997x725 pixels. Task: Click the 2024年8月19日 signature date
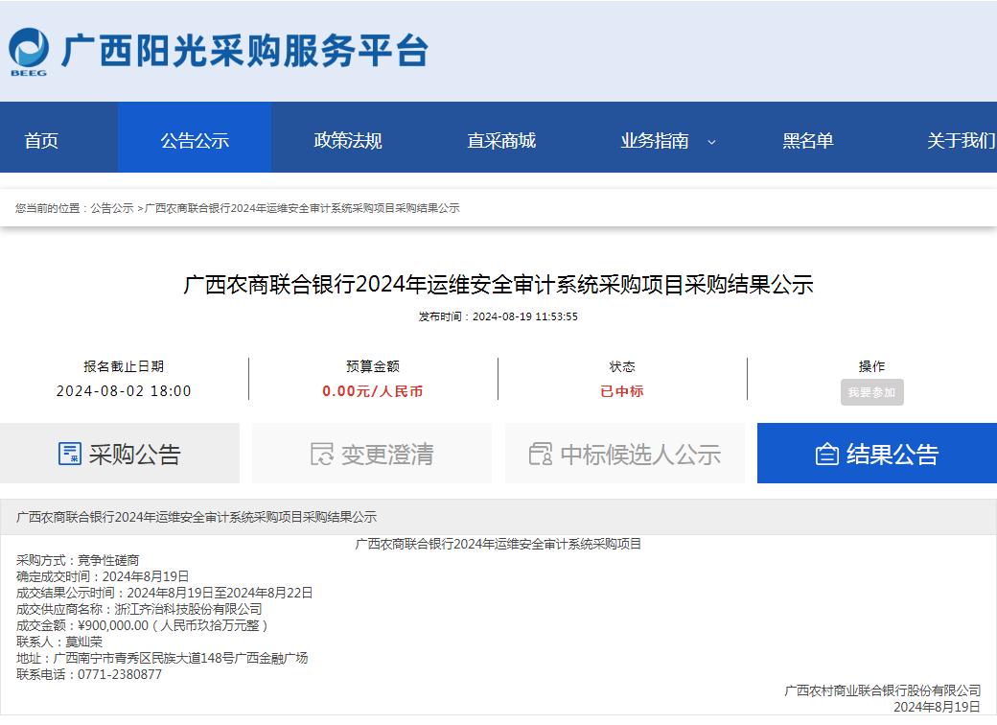click(x=938, y=707)
